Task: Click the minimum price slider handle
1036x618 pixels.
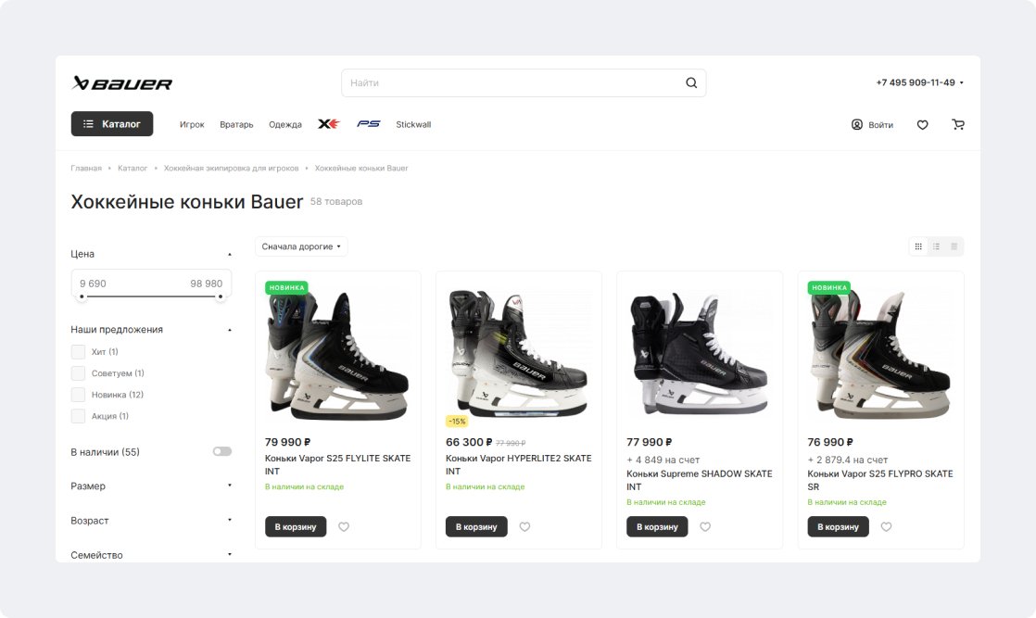Action: 82,296
